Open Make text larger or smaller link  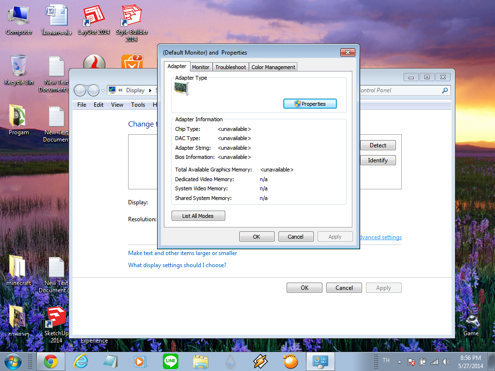click(x=182, y=253)
